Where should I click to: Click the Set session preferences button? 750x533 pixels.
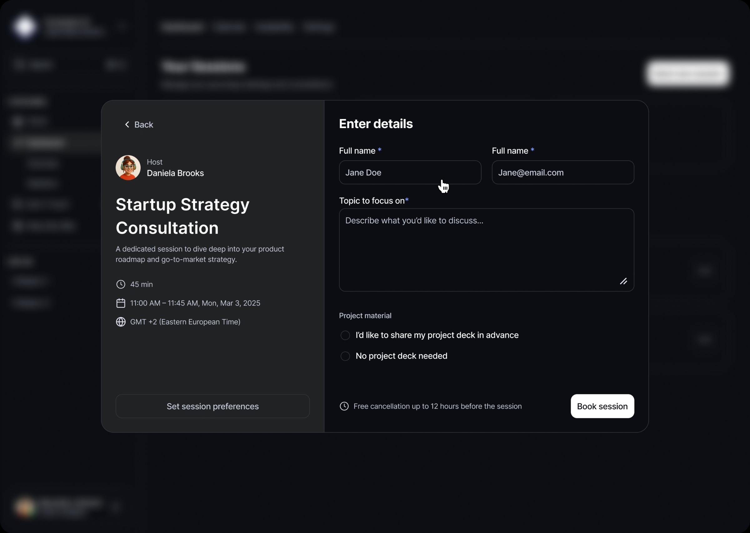pos(212,406)
